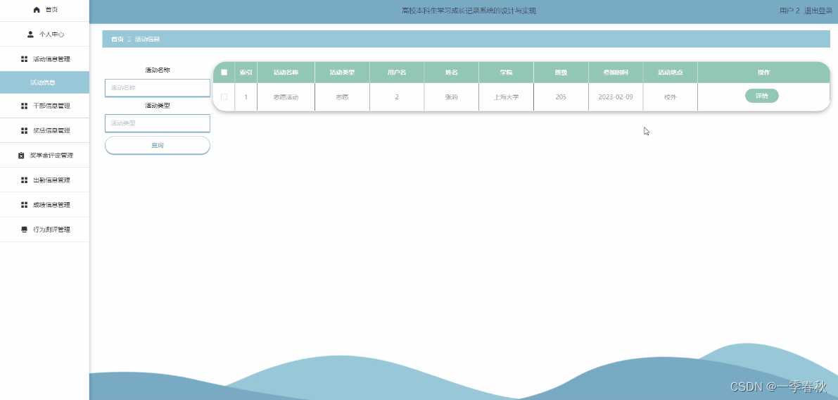Click the home icon beside 首页 in sidebar

point(37,10)
